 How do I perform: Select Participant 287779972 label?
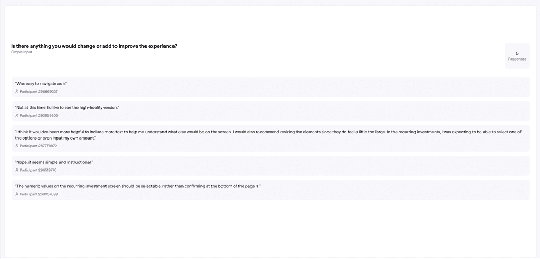[38, 146]
